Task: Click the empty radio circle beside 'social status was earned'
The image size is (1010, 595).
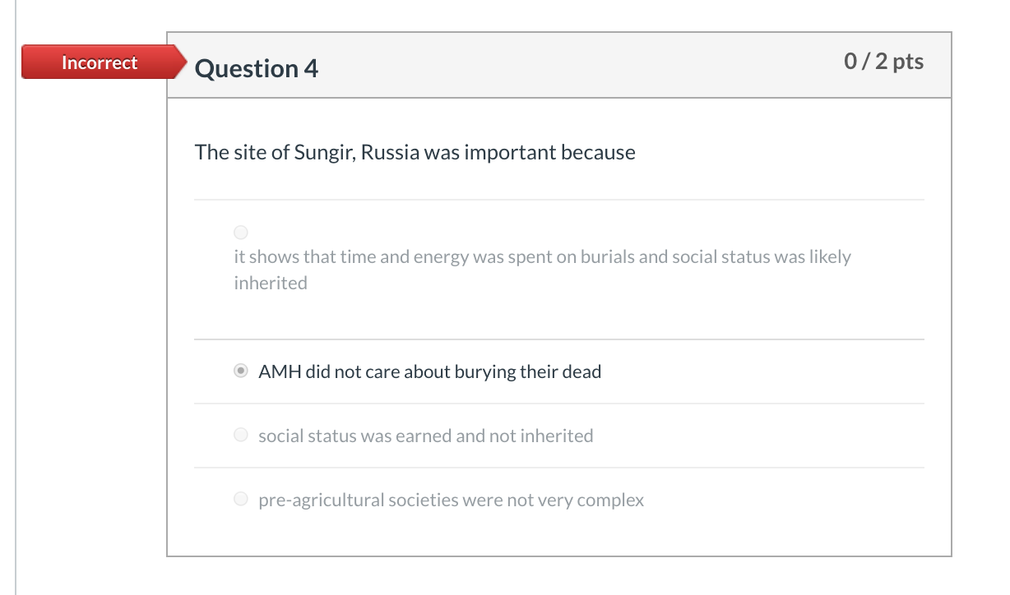Action: click(x=240, y=435)
